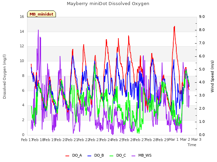
Task: Click the Dissolved Oxygen (mg/l) axis label
Action: point(4,77)
